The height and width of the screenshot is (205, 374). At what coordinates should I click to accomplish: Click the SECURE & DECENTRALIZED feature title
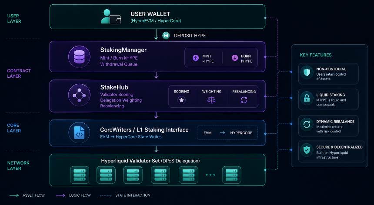pos(339,147)
